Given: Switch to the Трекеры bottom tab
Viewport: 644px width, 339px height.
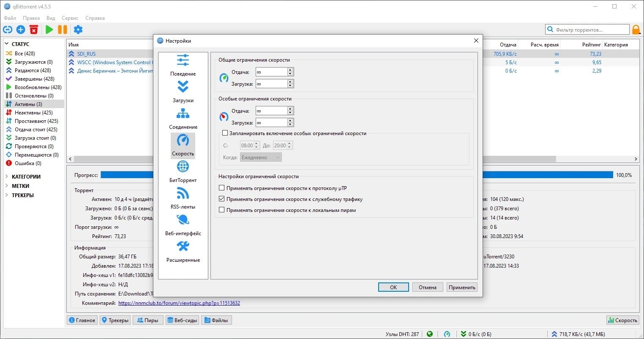Looking at the screenshot, I should point(115,320).
